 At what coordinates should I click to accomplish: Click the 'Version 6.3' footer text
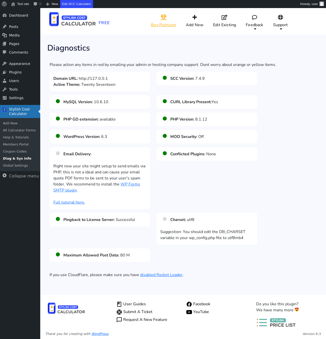pyautogui.click(x=312, y=334)
